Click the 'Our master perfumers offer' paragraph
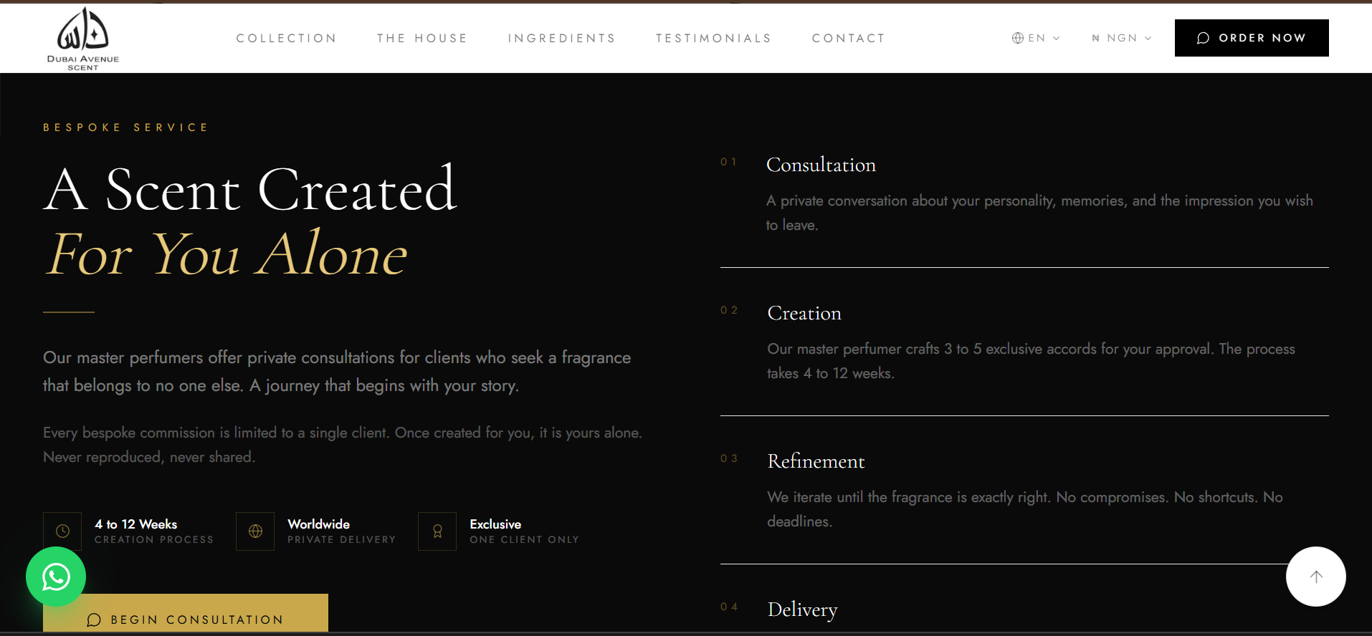1372x636 pixels. point(337,371)
